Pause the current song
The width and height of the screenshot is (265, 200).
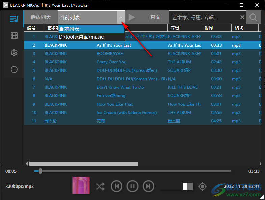pos(132,186)
